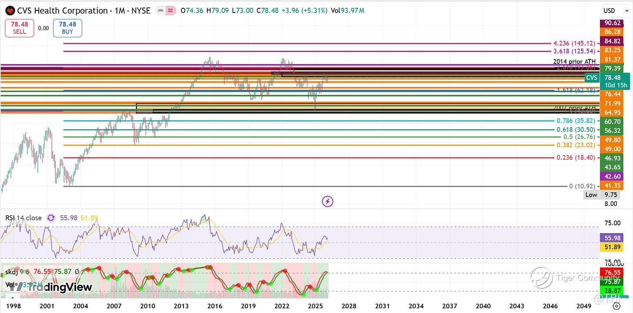This screenshot has width=633, height=313.
Task: Click the 0.786 (35.82) Fibonacci label
Action: pos(576,121)
